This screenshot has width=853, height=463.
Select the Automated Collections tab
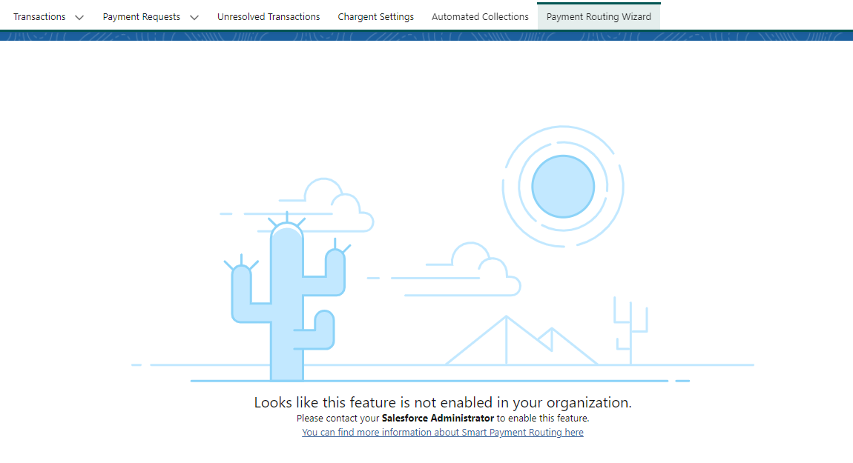480,16
